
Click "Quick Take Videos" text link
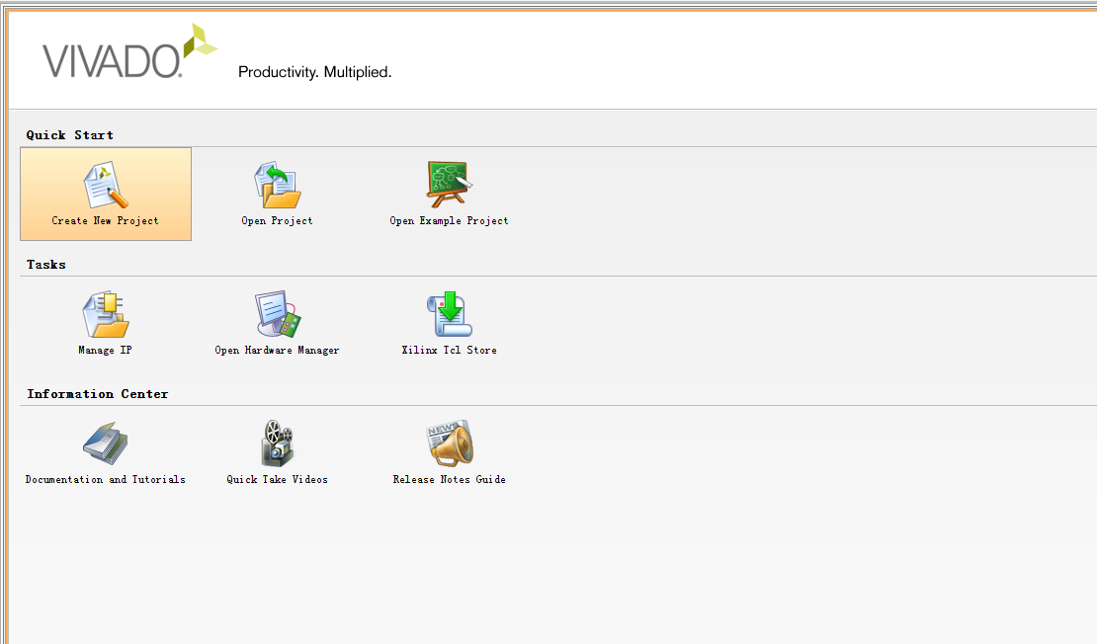[x=277, y=480]
